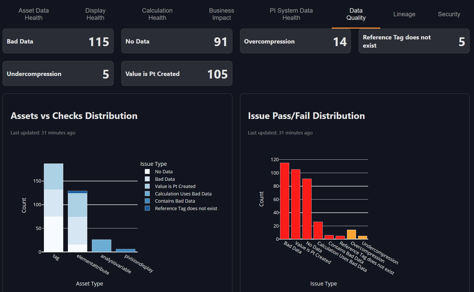Click the orange Overcompression bar
This screenshot has height=292, width=474.
click(351, 235)
